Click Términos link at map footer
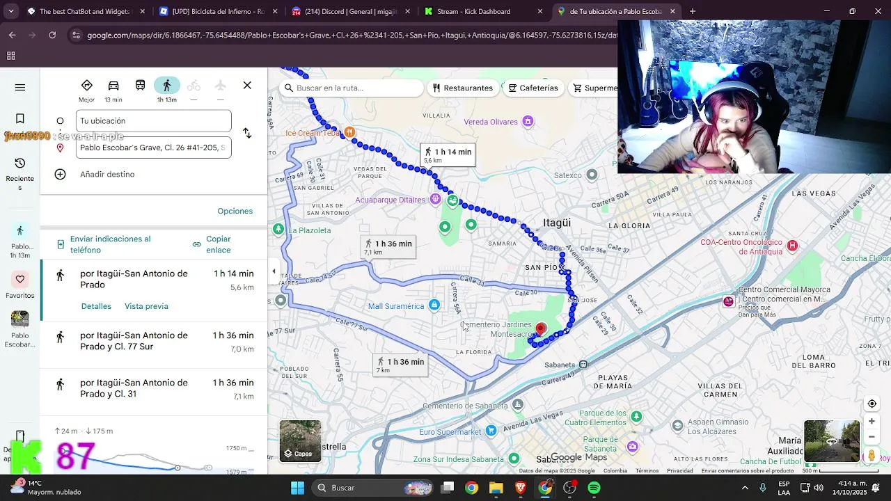Viewport: 891px width, 501px height. point(647,471)
